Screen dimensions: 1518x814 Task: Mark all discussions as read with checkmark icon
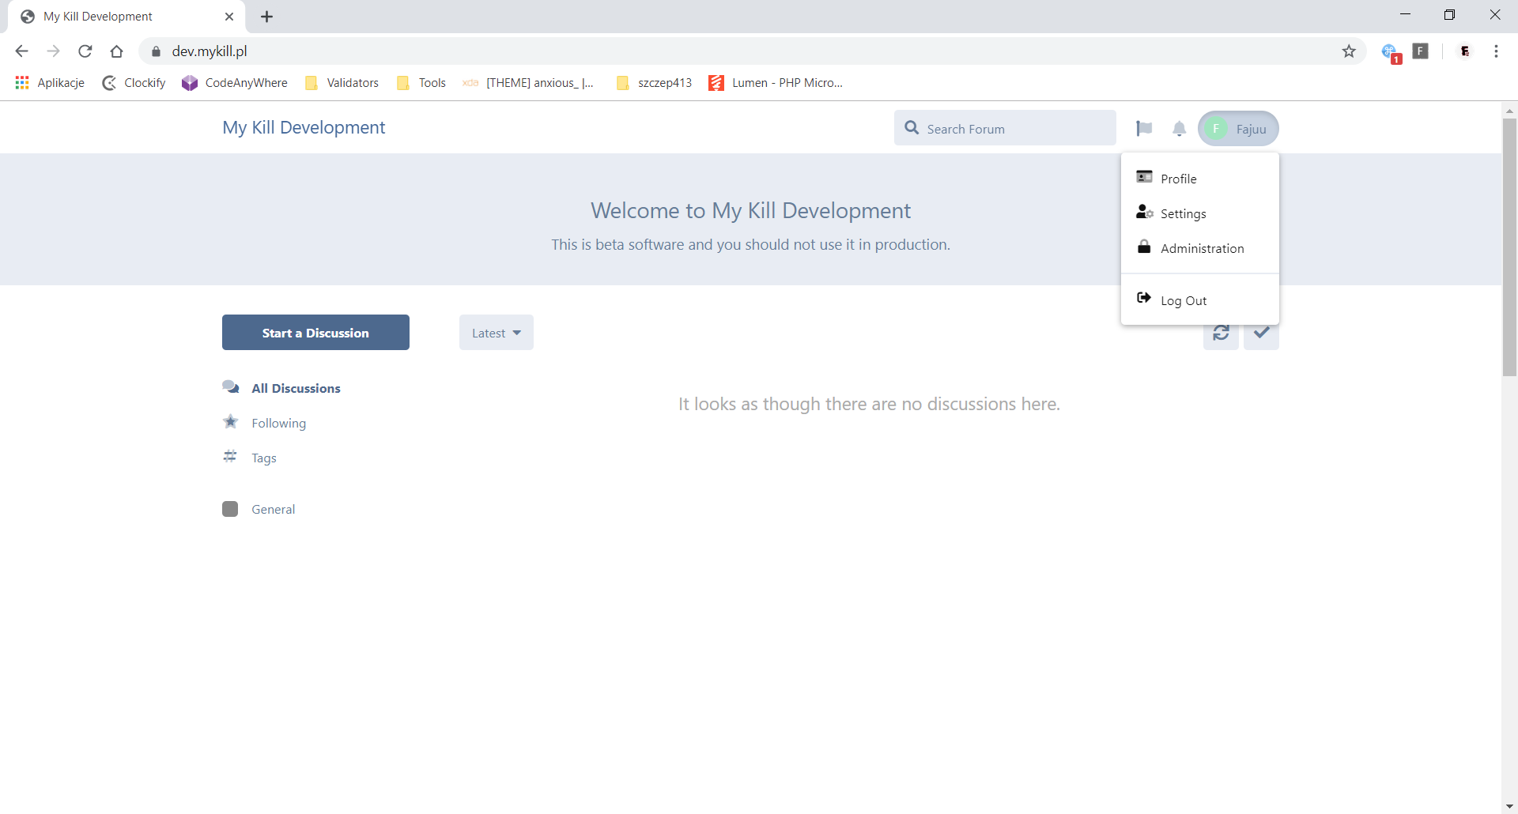[1261, 333]
